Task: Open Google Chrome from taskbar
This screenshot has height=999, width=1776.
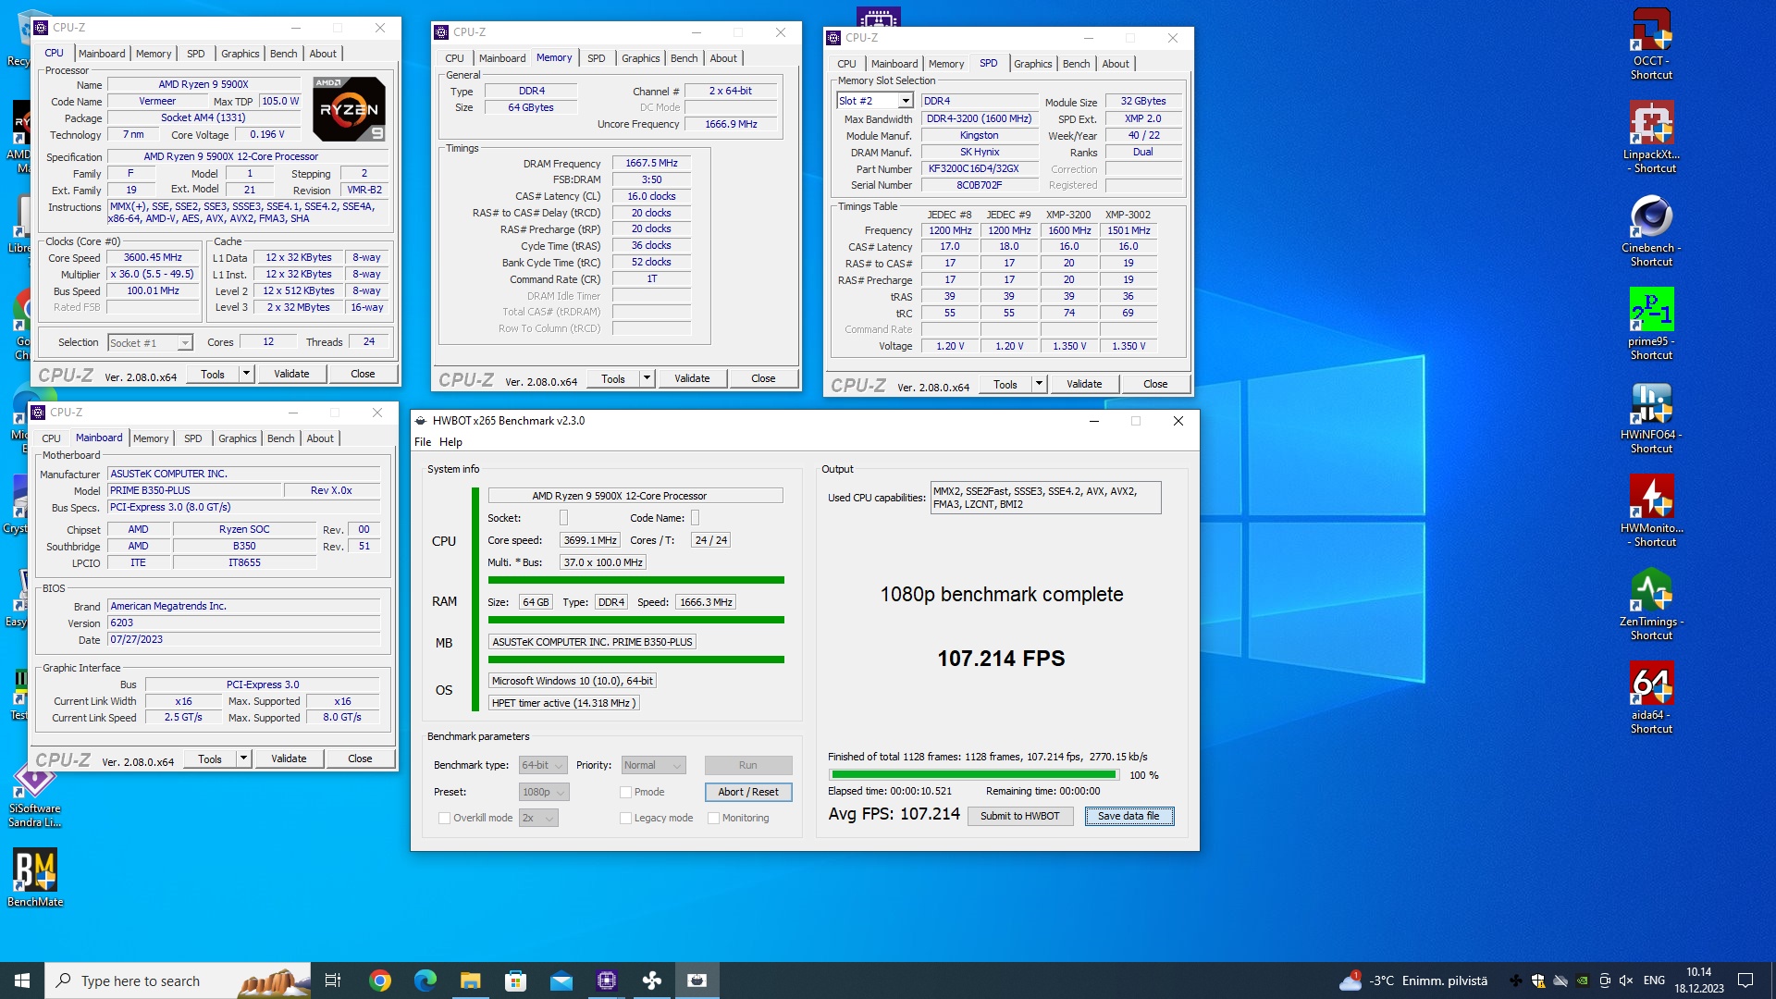Action: pos(379,980)
